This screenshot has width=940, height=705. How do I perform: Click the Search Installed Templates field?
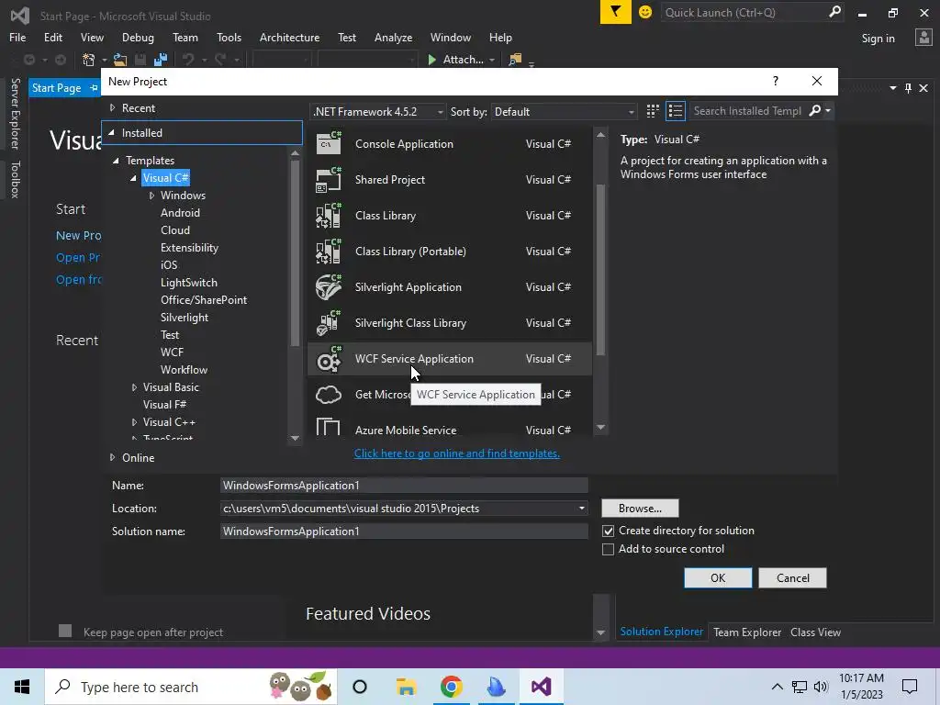tap(747, 111)
